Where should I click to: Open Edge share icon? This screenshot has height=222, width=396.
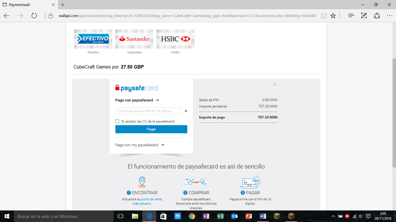(x=377, y=16)
